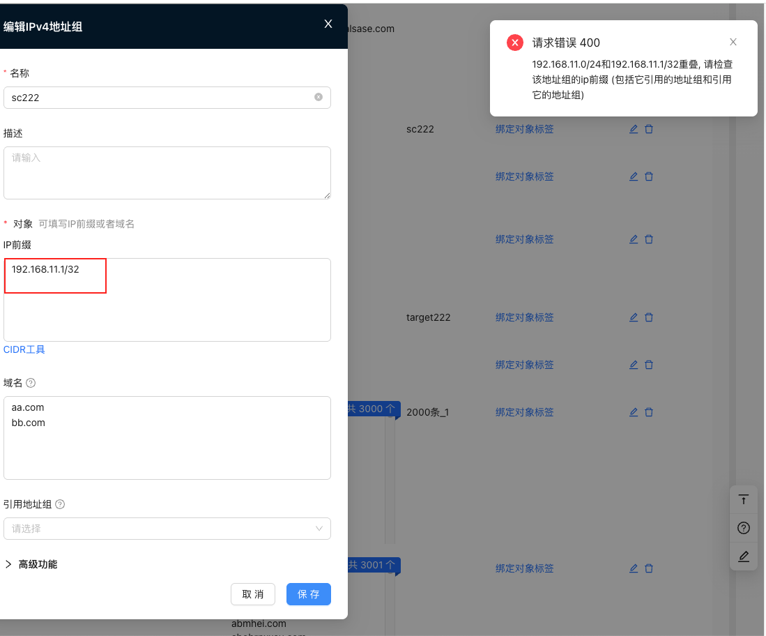The height and width of the screenshot is (636, 766).
Task: Delete the 2000条_1 row using its trash icon
Action: (x=649, y=412)
